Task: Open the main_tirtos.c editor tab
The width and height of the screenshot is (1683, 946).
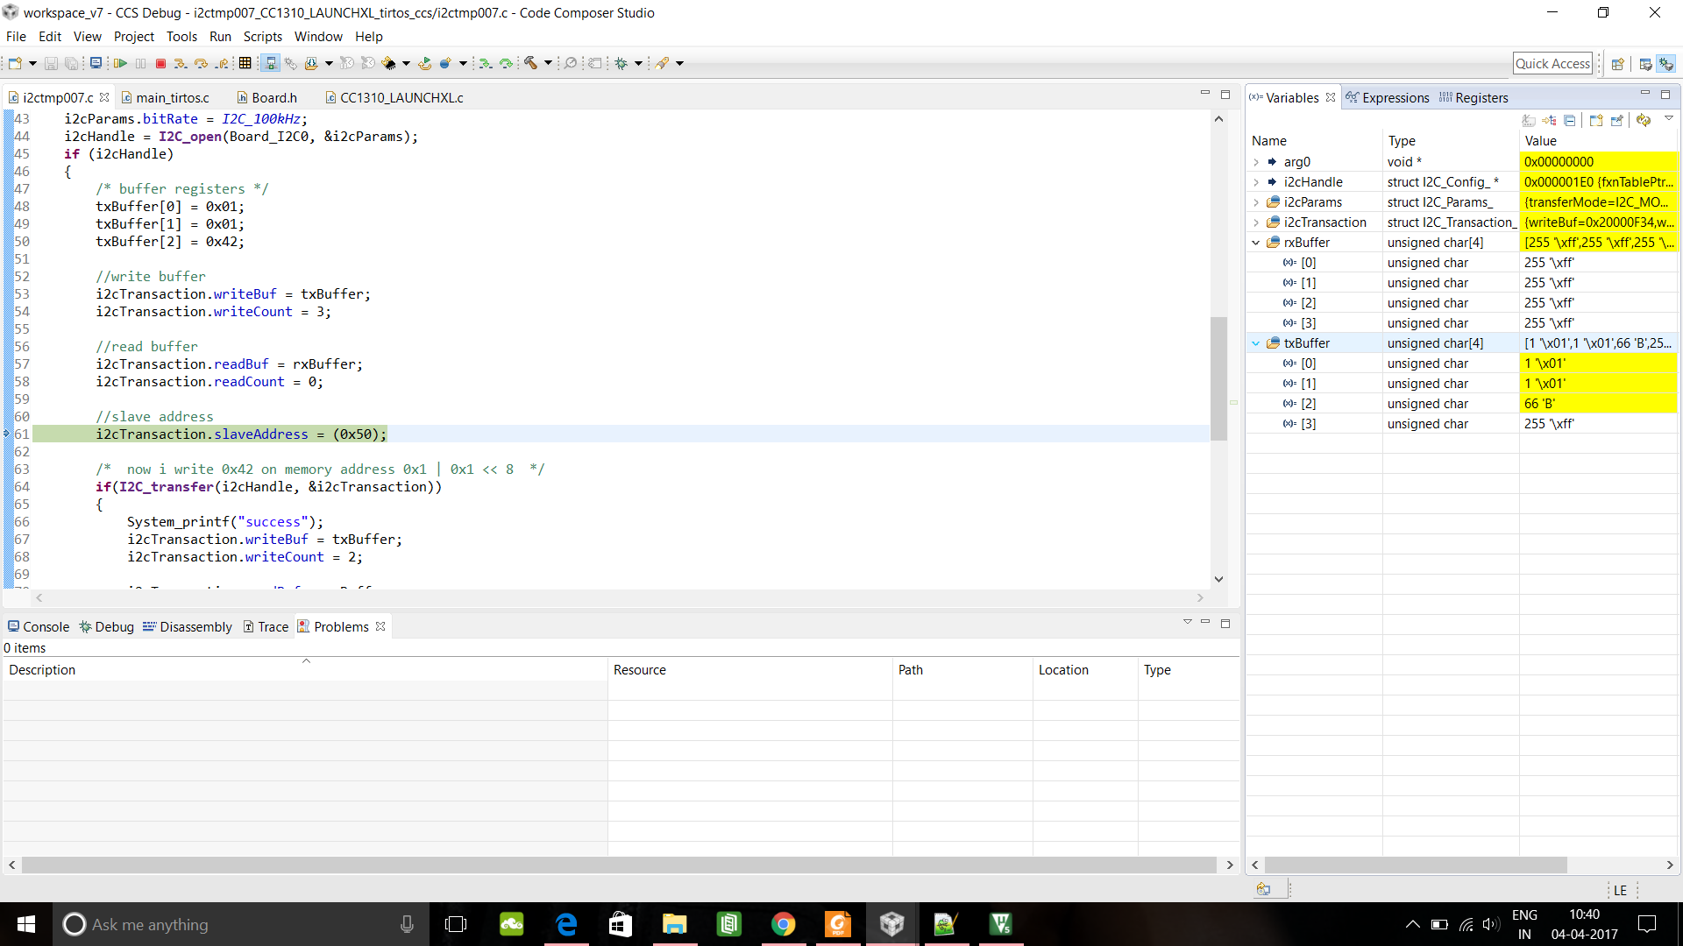Action: click(x=172, y=98)
